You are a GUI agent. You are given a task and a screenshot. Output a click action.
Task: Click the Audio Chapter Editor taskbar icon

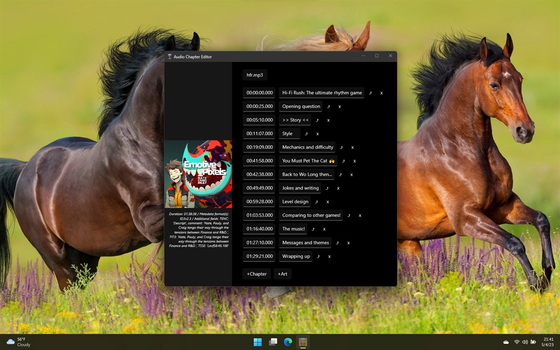[303, 342]
